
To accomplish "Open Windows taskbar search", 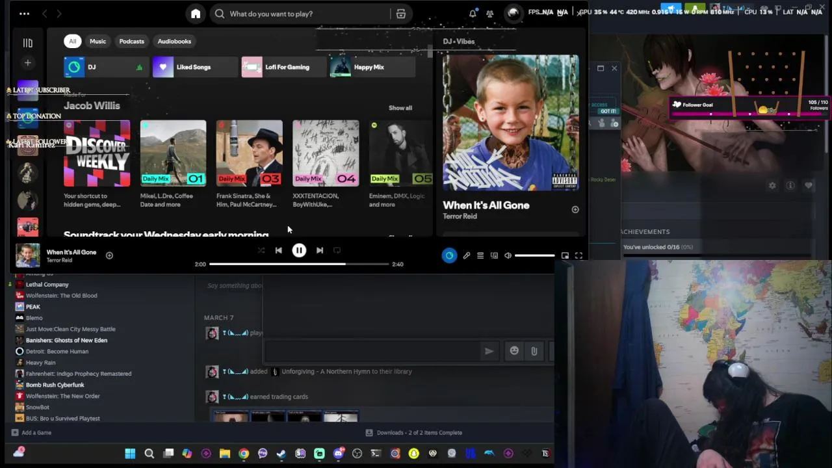I will coord(149,453).
